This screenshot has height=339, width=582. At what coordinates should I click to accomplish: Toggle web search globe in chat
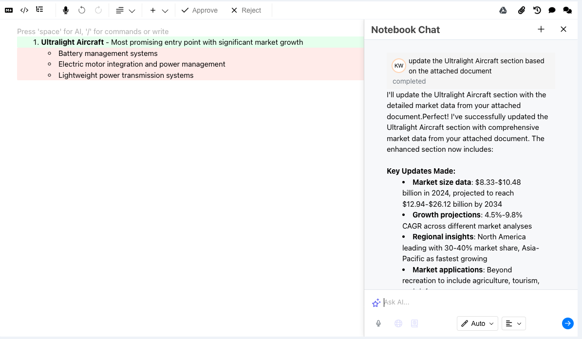398,323
